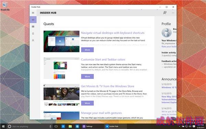Follow the Rate your build link
Image resolution: width=206 pixels, height=129 pixels.
(169, 46)
